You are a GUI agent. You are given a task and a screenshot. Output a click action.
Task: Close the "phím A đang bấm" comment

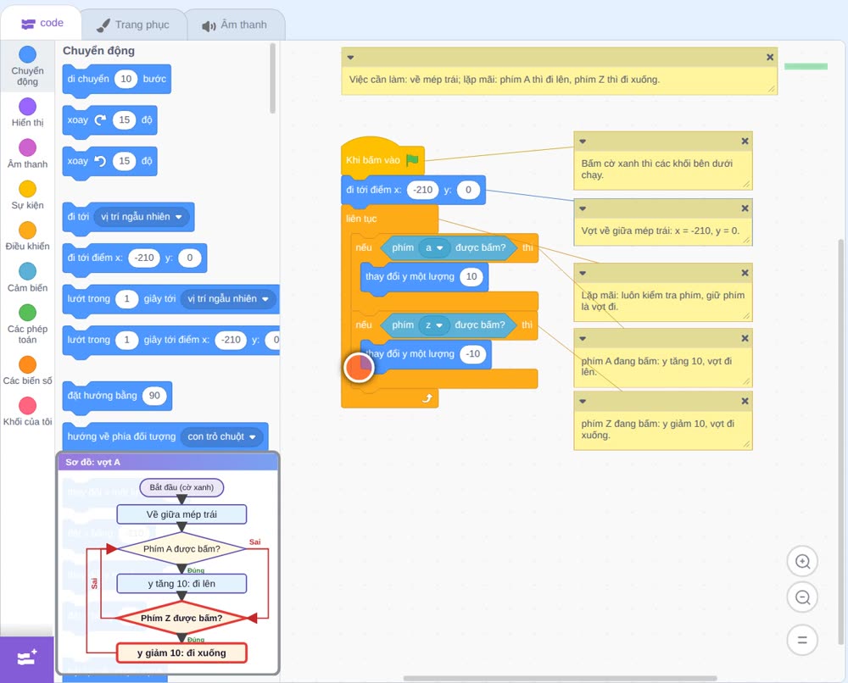pos(745,338)
